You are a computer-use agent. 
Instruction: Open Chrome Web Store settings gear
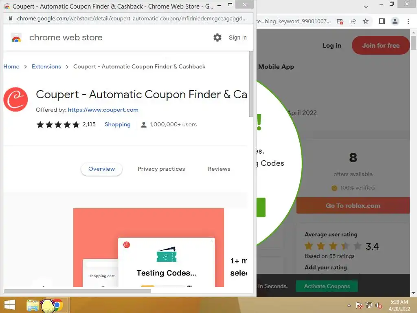(217, 37)
